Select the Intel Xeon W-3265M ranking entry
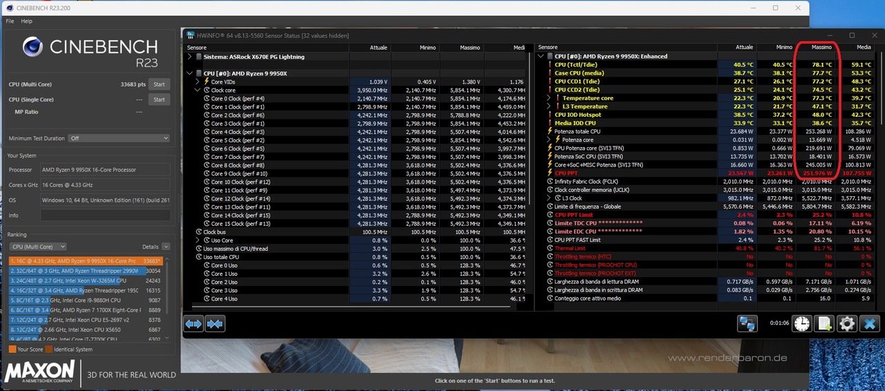The width and height of the screenshot is (885, 391). click(85, 281)
